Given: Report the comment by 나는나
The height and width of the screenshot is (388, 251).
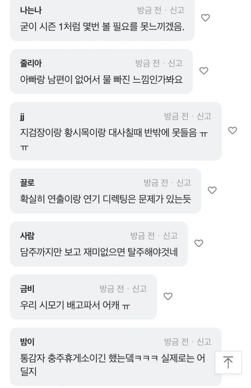Looking at the screenshot, I should 177,10.
